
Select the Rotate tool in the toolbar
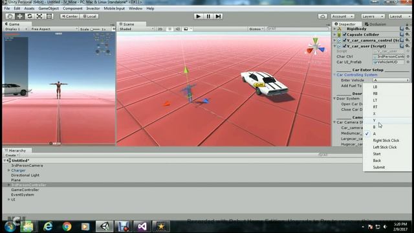point(30,16)
